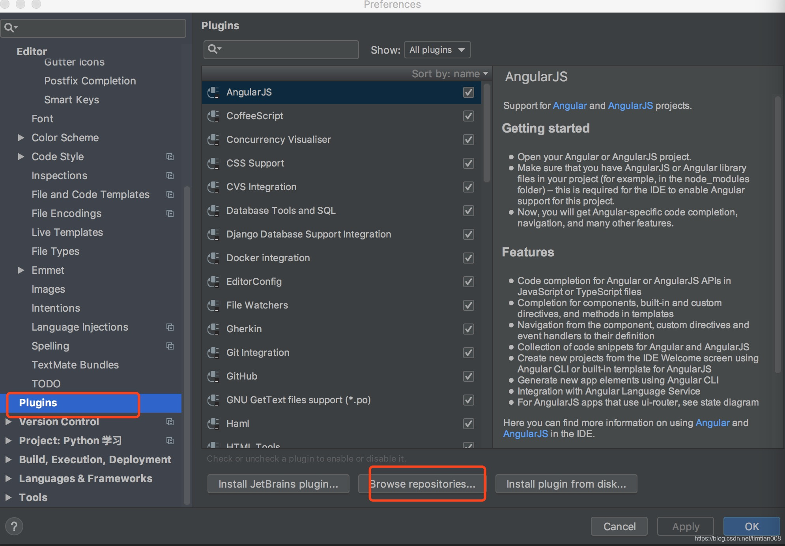
Task: Click the Git Integration plugin icon
Action: 214,353
